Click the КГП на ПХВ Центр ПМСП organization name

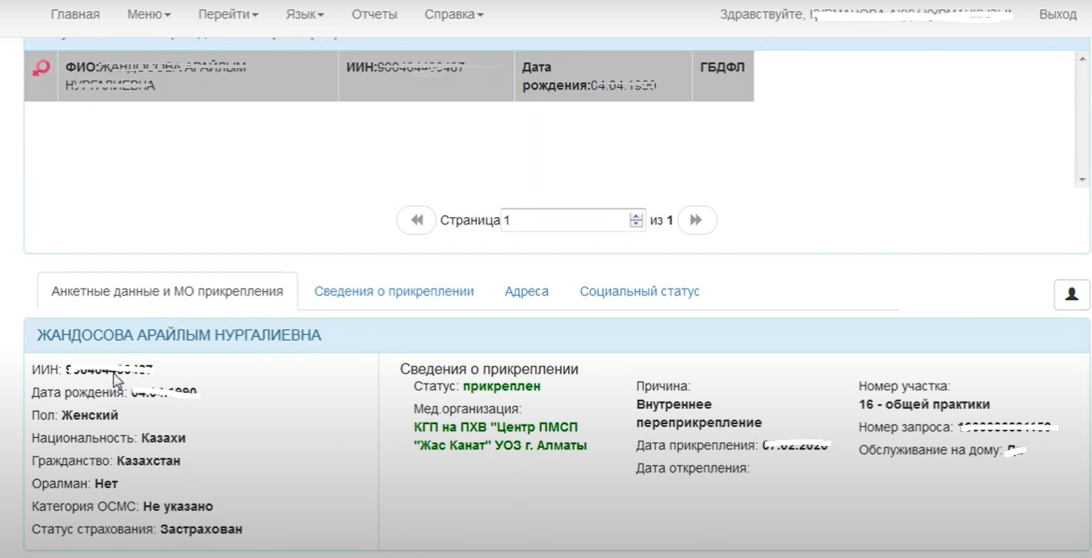[x=500, y=436]
